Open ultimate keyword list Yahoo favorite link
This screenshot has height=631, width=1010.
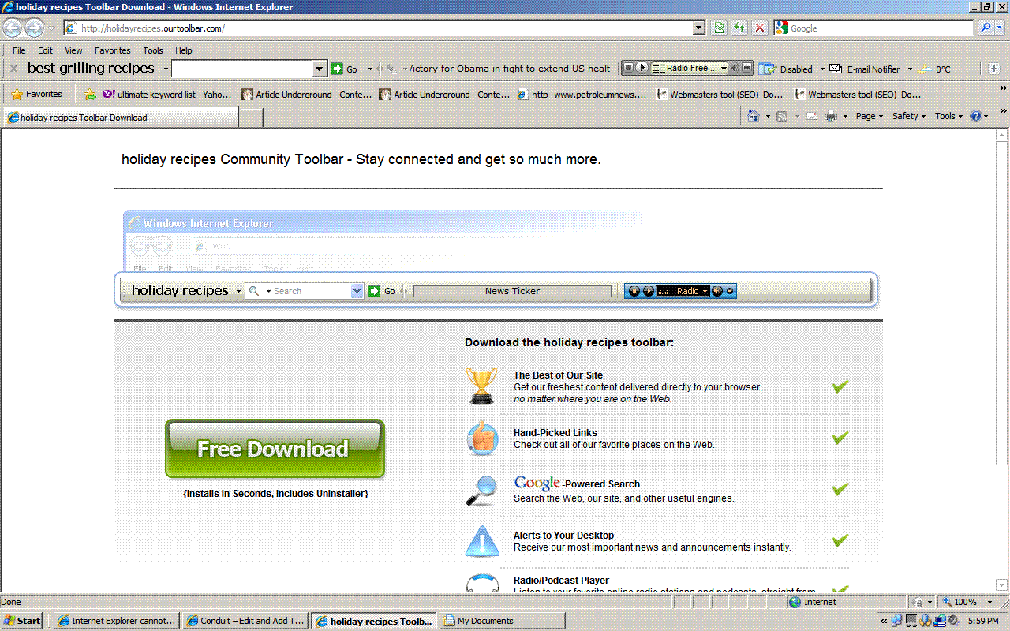(166, 95)
